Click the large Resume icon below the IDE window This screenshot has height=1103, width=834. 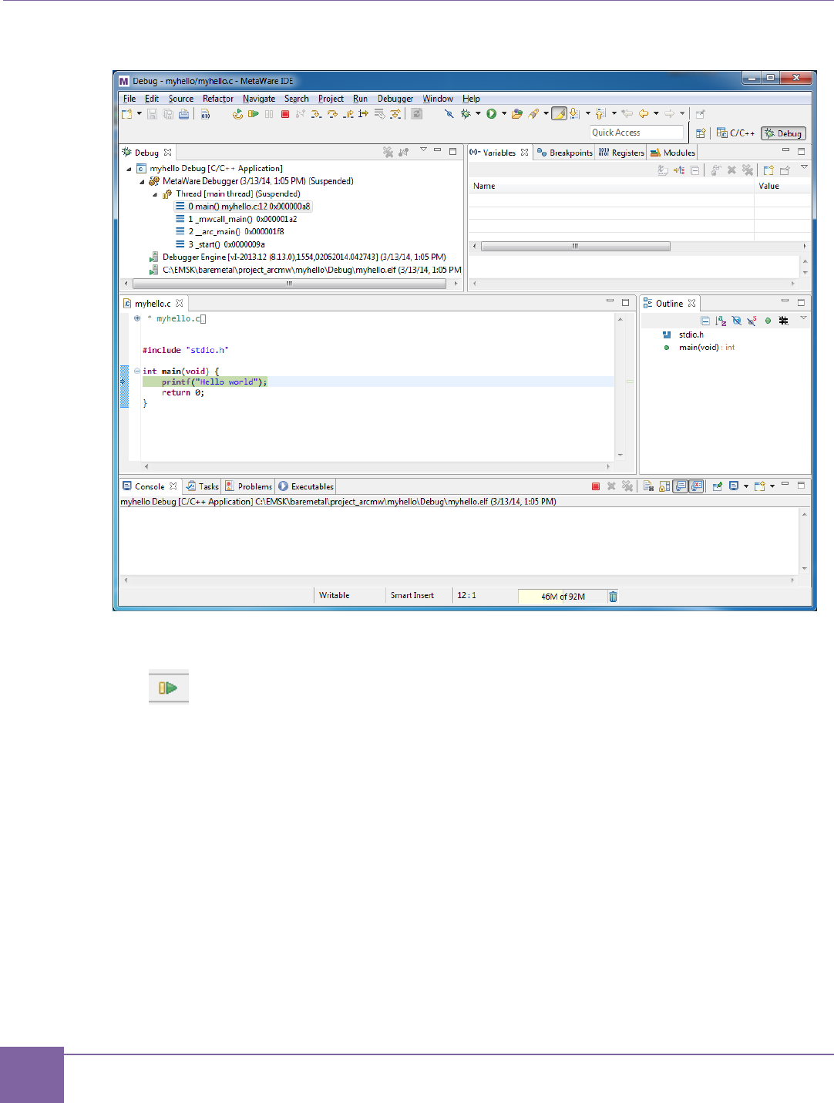tap(168, 688)
